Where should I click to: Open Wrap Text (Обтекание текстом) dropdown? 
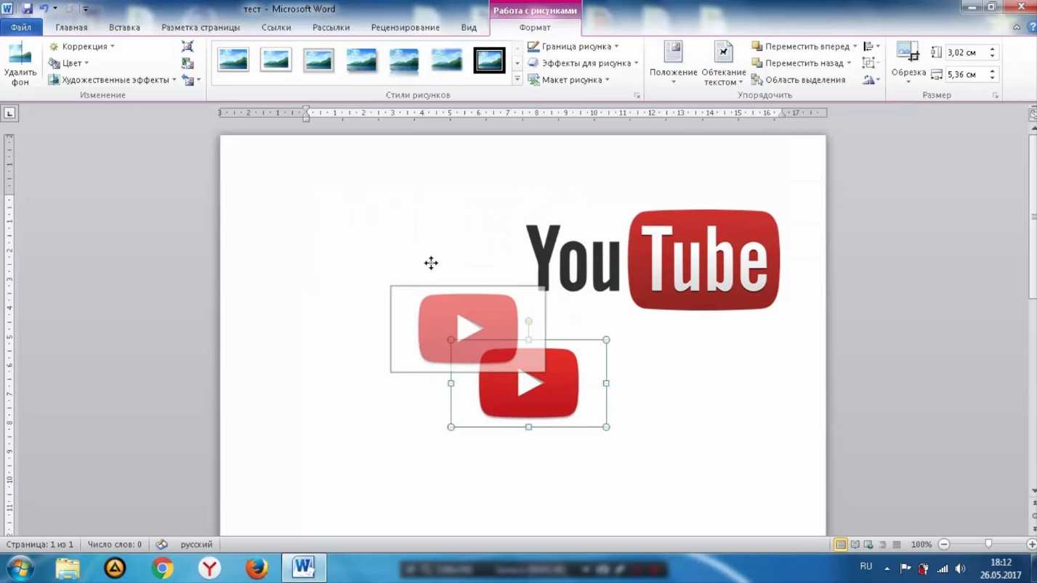click(724, 64)
